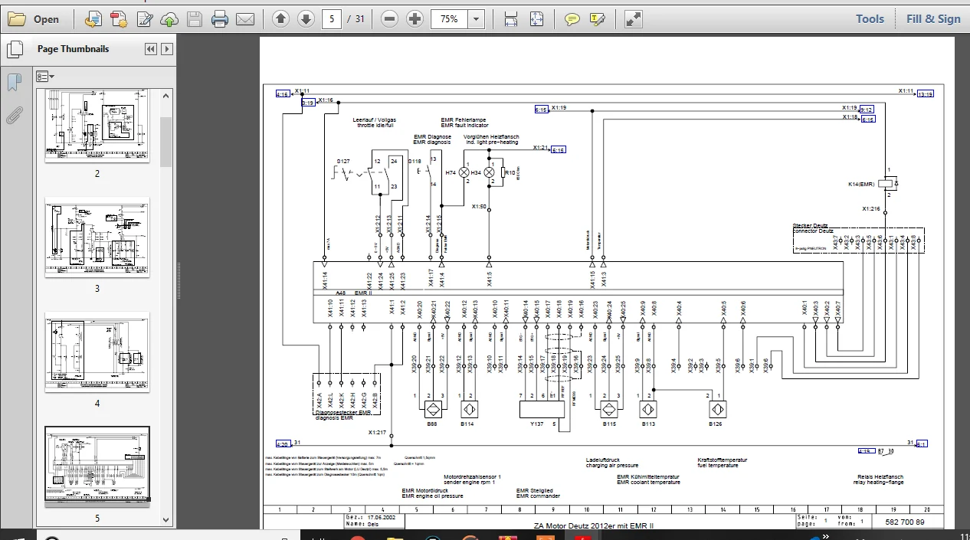The width and height of the screenshot is (970, 540).
Task: Click 'K14(EMR)' relay label
Action: coord(861,185)
